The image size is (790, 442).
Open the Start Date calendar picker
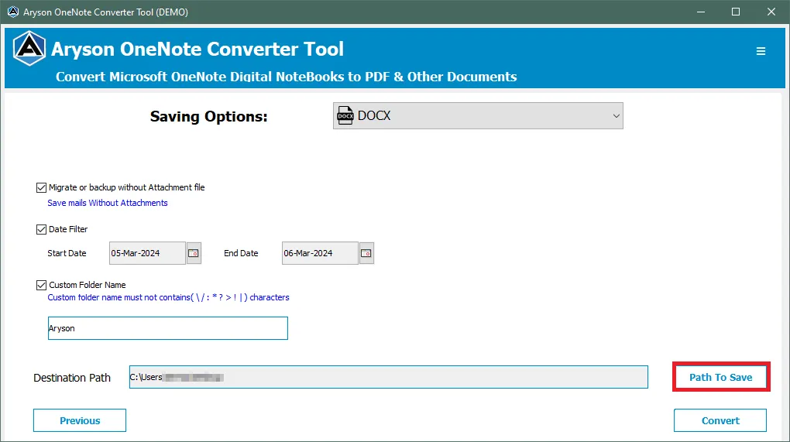(194, 253)
